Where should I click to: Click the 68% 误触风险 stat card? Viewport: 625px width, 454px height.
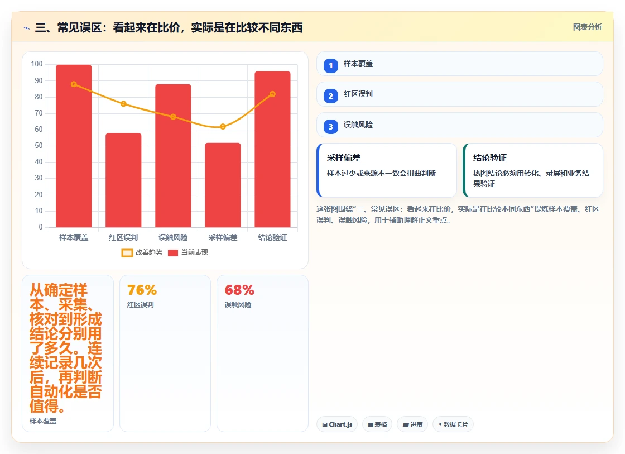(262, 353)
